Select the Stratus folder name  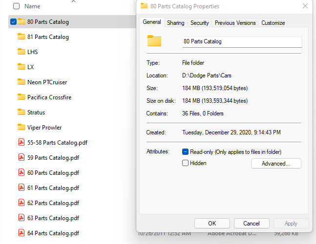click(36, 112)
